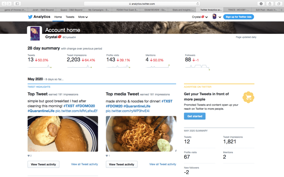Reload page using the address bar icon
The height and width of the screenshot is (177, 284).
click(x=197, y=4)
